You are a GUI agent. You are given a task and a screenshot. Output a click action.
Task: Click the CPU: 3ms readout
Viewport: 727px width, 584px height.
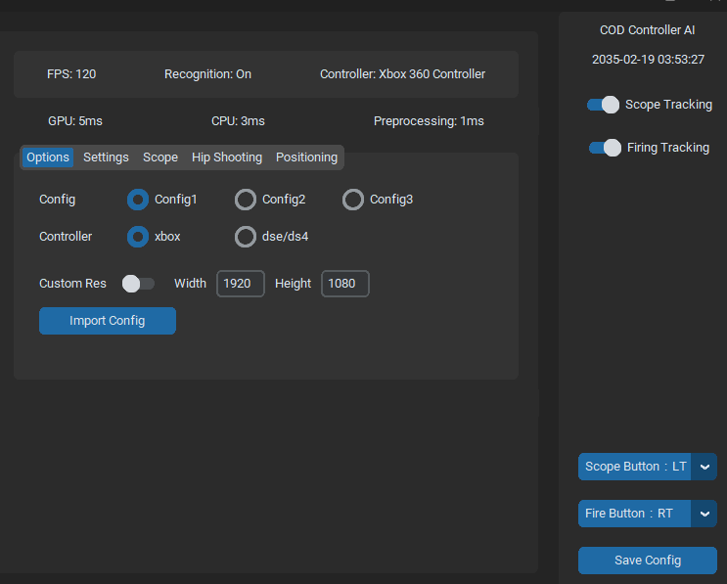point(238,121)
